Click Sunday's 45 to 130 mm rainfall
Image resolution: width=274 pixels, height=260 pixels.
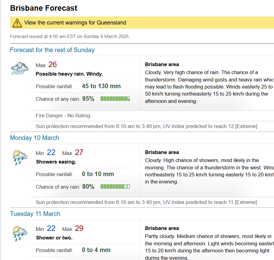(x=101, y=86)
